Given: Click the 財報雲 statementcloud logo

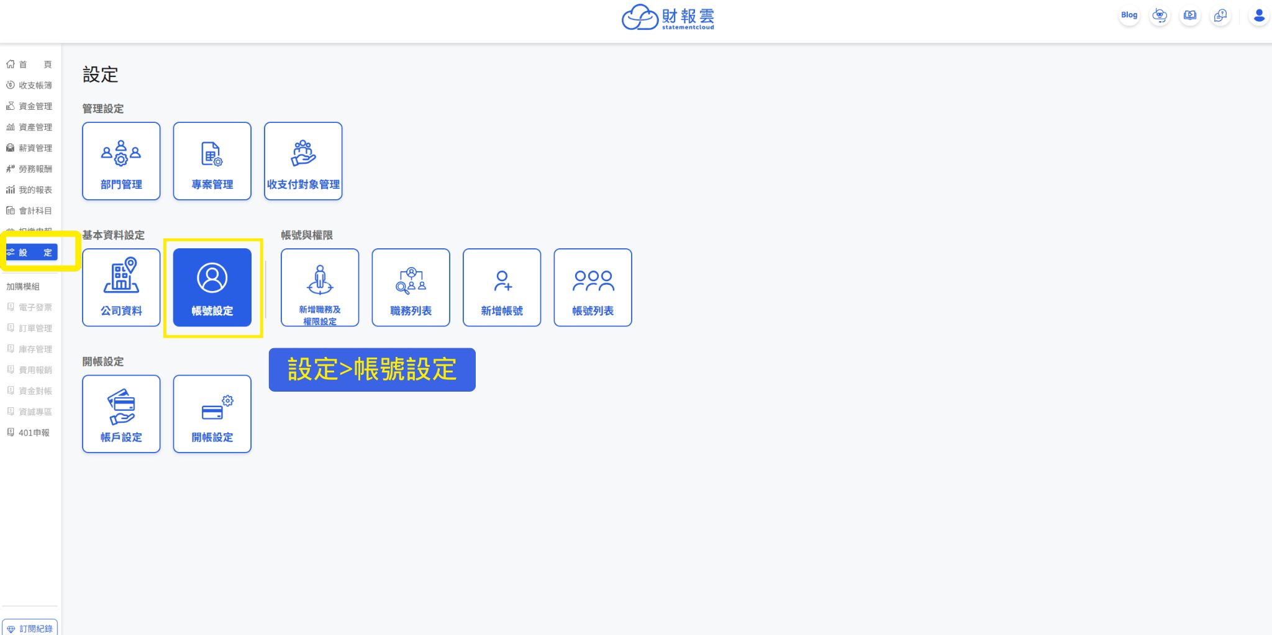Looking at the screenshot, I should [668, 17].
